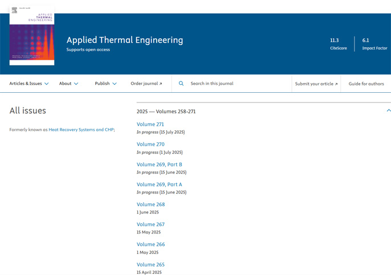Screen dimensions: 391x275
Task: Click 'In progress (15 July 2025)' text
Action: point(161,132)
